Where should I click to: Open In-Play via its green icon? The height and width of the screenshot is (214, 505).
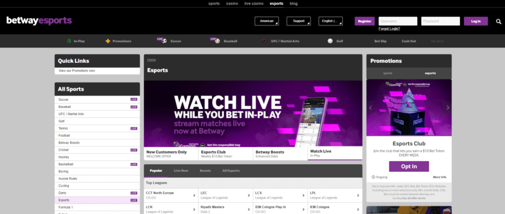(68, 41)
